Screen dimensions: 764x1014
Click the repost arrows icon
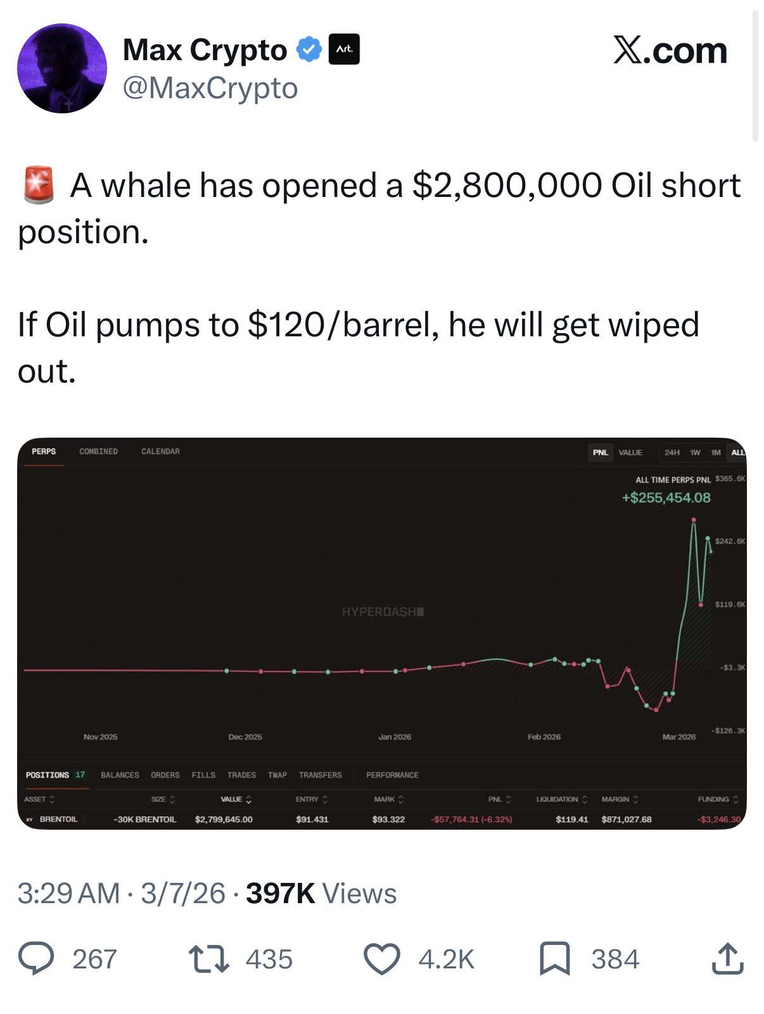209,958
